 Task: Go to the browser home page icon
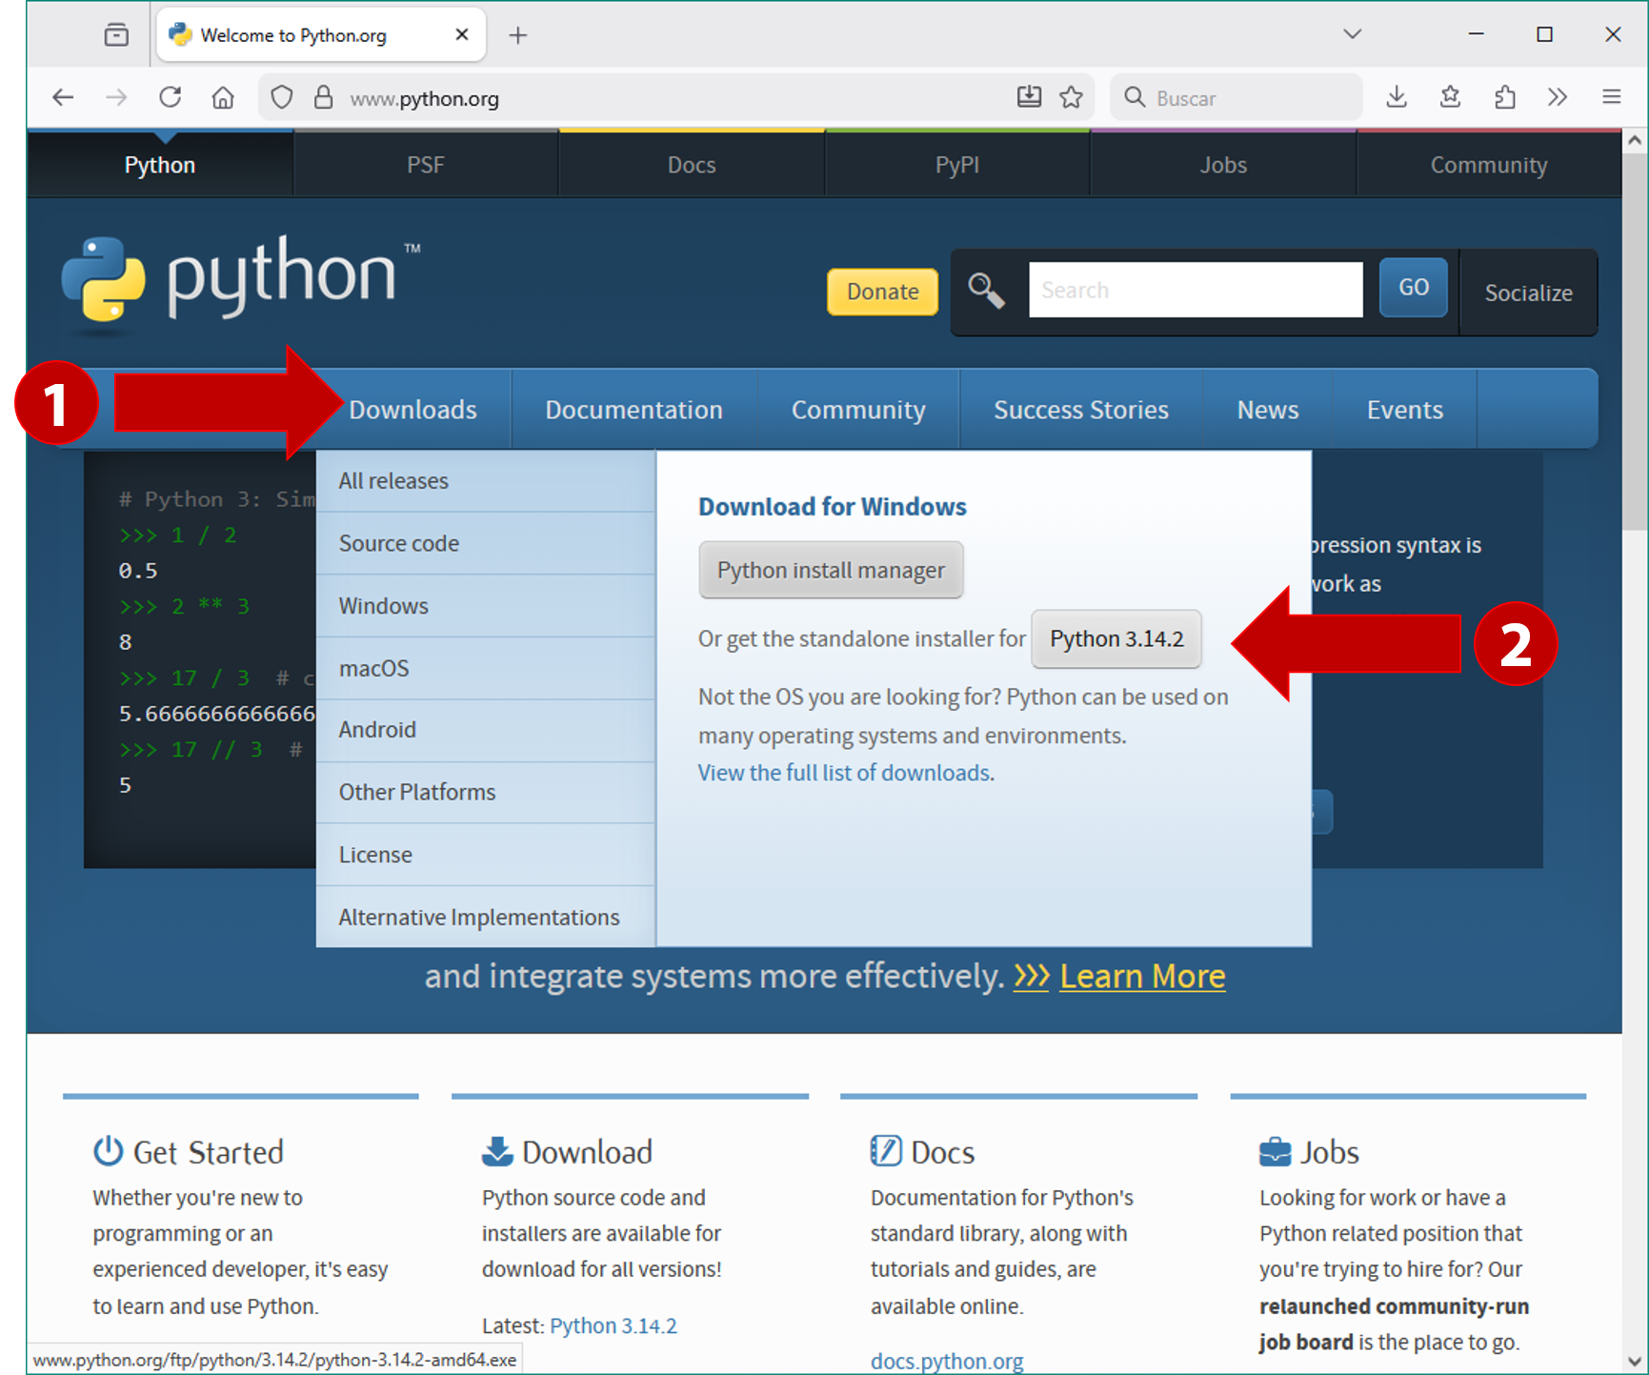[223, 97]
